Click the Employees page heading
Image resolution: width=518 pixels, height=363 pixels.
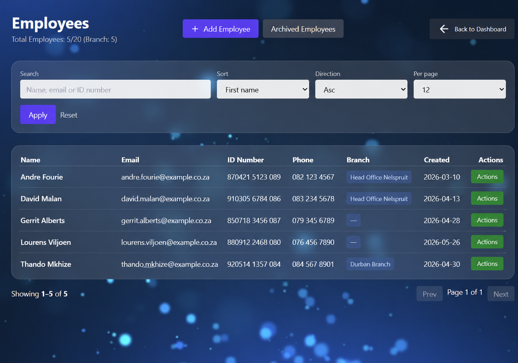pyautogui.click(x=50, y=23)
